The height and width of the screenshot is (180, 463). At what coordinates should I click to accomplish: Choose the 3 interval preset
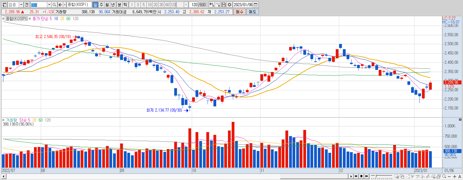[138, 5]
